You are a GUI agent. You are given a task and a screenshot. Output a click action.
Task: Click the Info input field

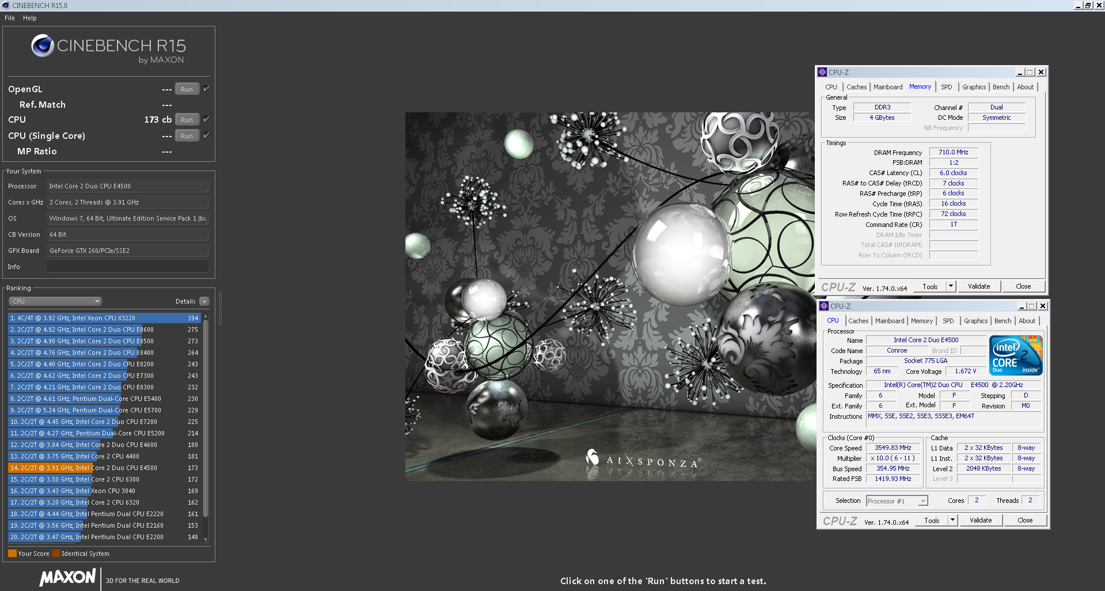[128, 267]
